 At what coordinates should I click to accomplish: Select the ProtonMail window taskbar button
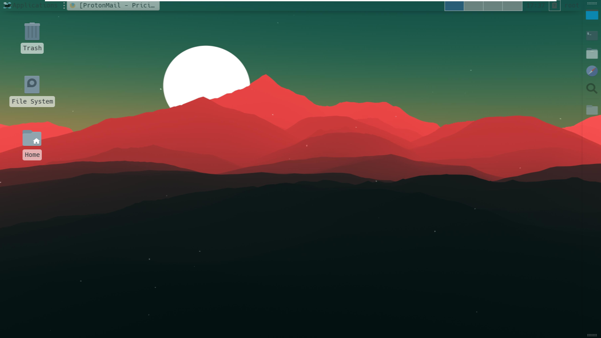pos(113,5)
